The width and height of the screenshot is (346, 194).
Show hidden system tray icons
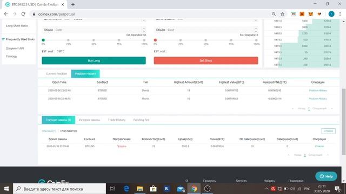[267, 189]
